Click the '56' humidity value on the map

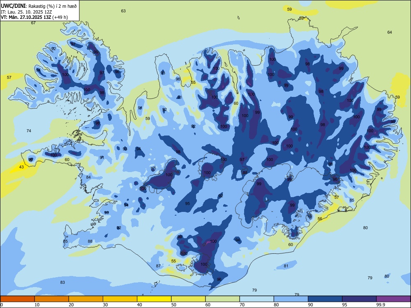(x=320, y=219)
